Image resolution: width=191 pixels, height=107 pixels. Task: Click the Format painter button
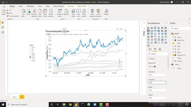[13, 16]
